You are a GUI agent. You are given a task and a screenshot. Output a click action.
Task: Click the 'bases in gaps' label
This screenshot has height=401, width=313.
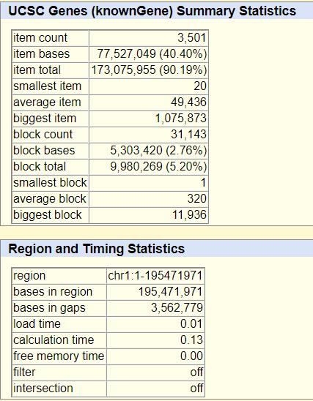49,308
